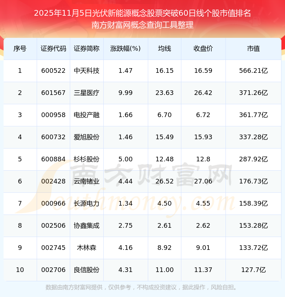The width and height of the screenshot is (285, 297).
Task: Click subtitle 南方财富网概念查询工具整理
Action: tap(142, 25)
